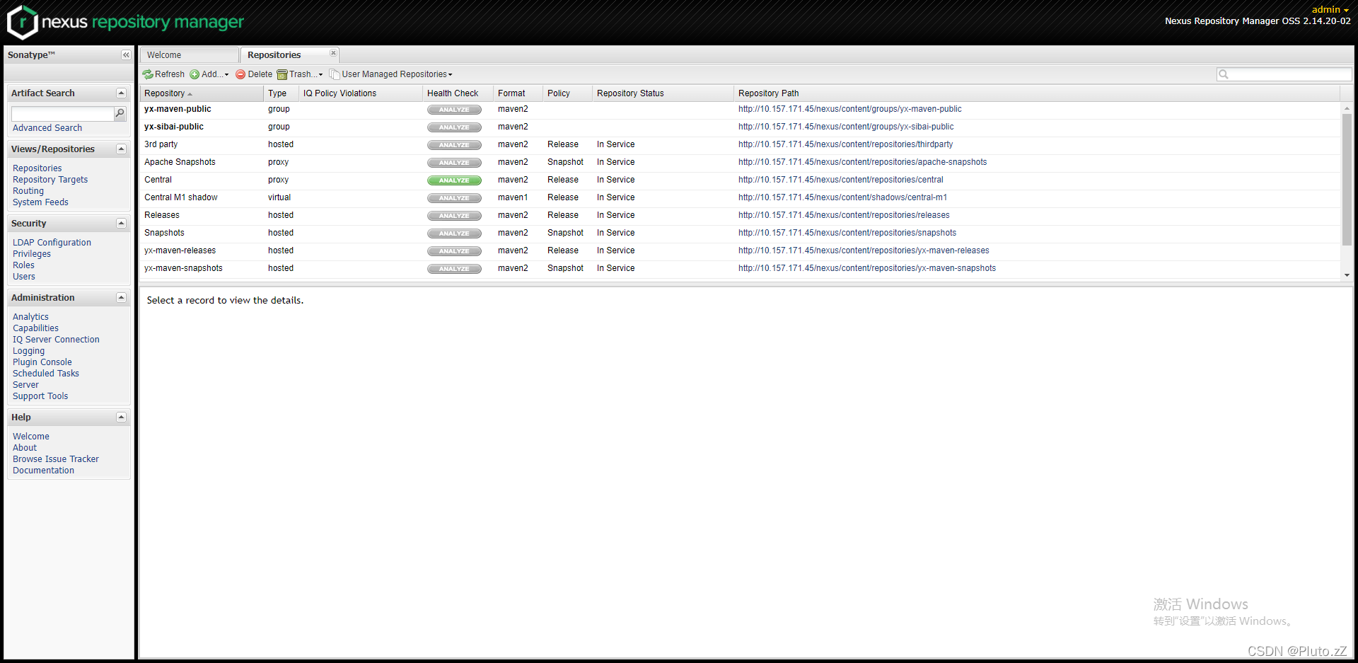
Task: Open the yx-maven-snapshots repository path URL
Action: 867,269
